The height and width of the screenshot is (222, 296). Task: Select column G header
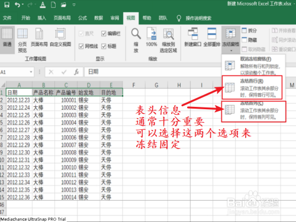click(x=156, y=85)
